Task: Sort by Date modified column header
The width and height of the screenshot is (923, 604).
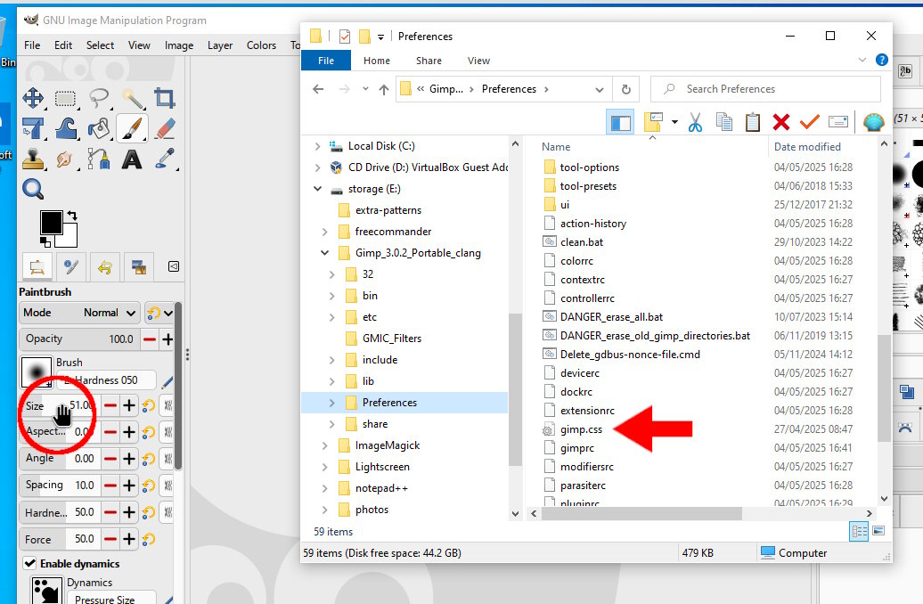Action: [807, 147]
